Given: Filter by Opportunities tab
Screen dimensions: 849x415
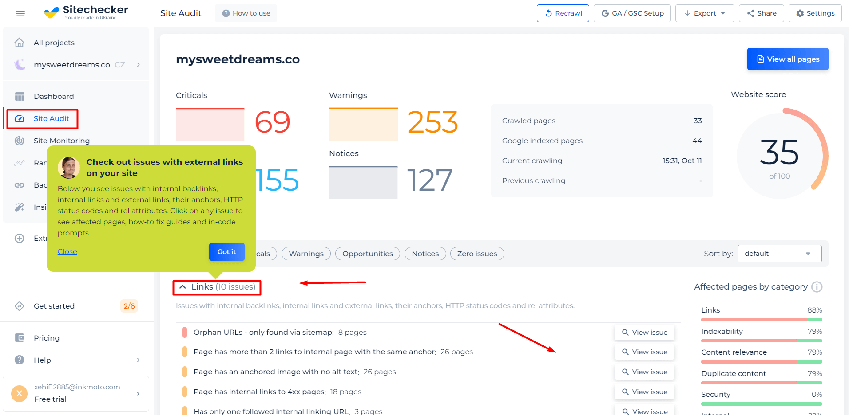Looking at the screenshot, I should pyautogui.click(x=368, y=254).
